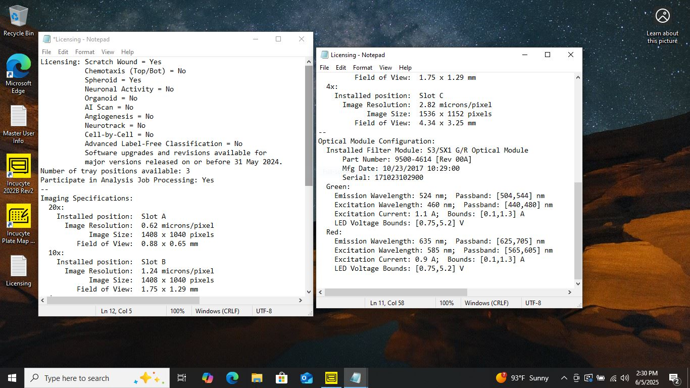Maximize the right Licensing Notepad window
The height and width of the screenshot is (388, 690).
coord(547,55)
